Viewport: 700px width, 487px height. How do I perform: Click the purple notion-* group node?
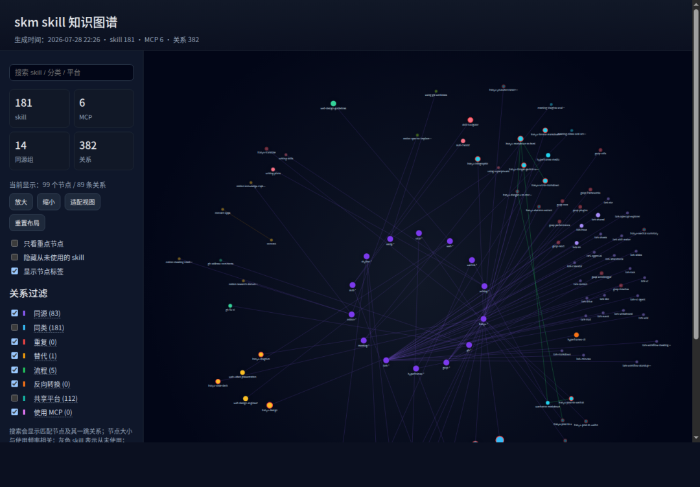[352, 314]
